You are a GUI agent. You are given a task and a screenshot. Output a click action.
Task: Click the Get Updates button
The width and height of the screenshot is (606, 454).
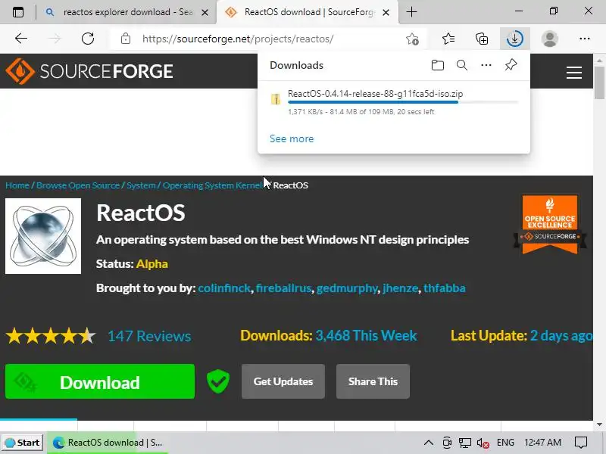pyautogui.click(x=283, y=381)
